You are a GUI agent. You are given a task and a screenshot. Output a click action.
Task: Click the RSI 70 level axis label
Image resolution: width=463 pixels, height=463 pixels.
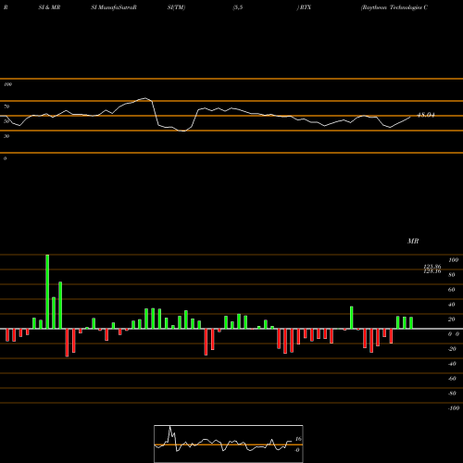pyautogui.click(x=6, y=106)
